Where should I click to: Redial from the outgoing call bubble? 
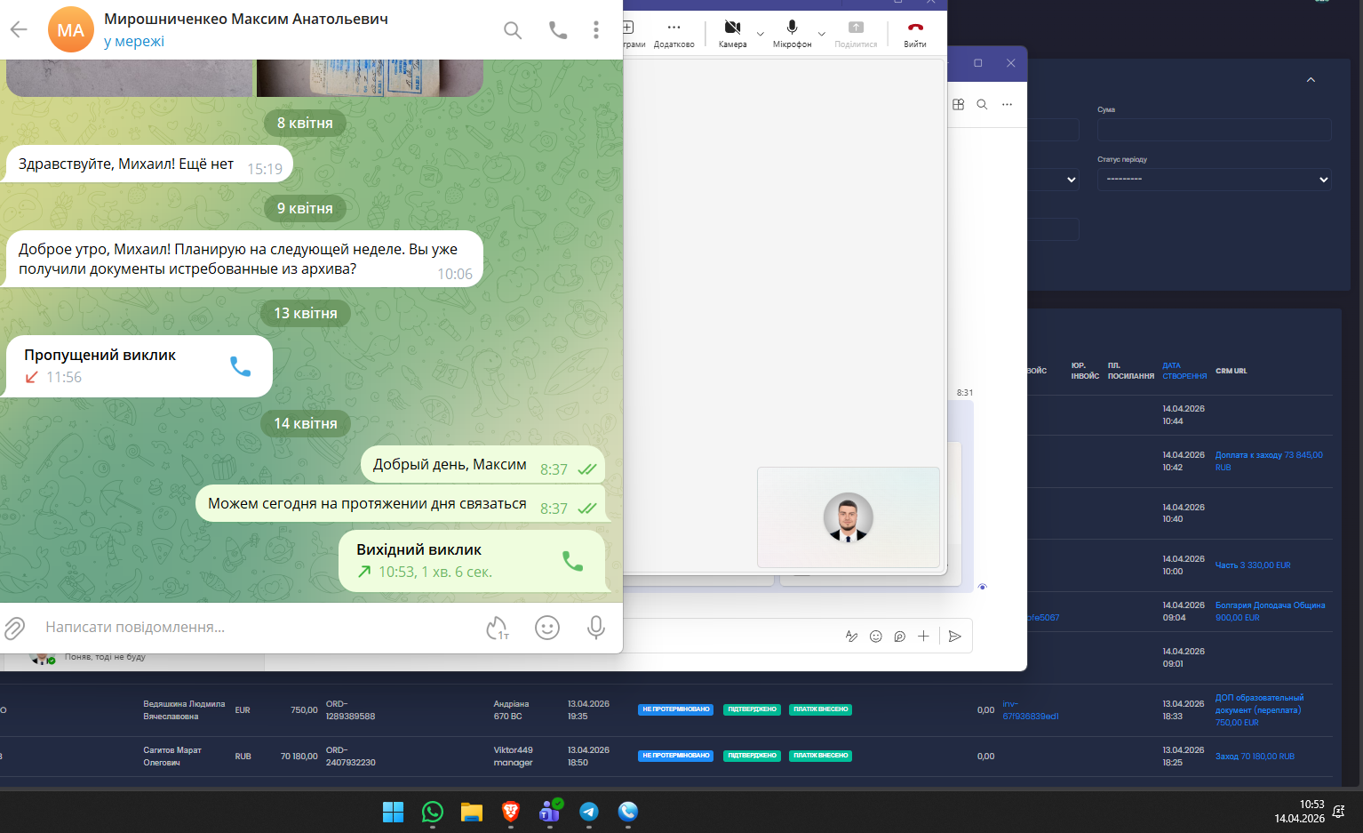point(573,561)
